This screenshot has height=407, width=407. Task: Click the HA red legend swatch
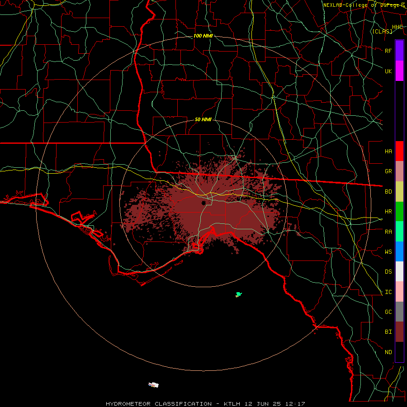(399, 151)
